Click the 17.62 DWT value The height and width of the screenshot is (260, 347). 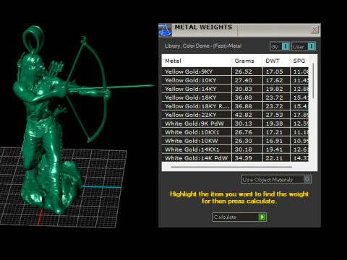pyautogui.click(x=274, y=80)
